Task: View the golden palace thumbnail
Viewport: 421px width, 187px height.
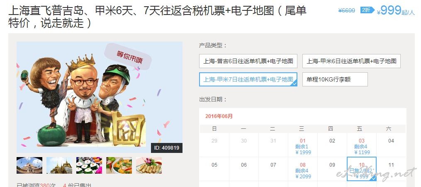Action: click(59, 165)
